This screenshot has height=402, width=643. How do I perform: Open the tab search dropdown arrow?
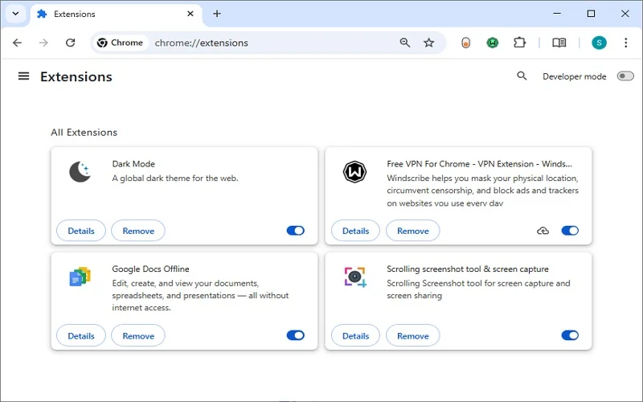pos(15,14)
